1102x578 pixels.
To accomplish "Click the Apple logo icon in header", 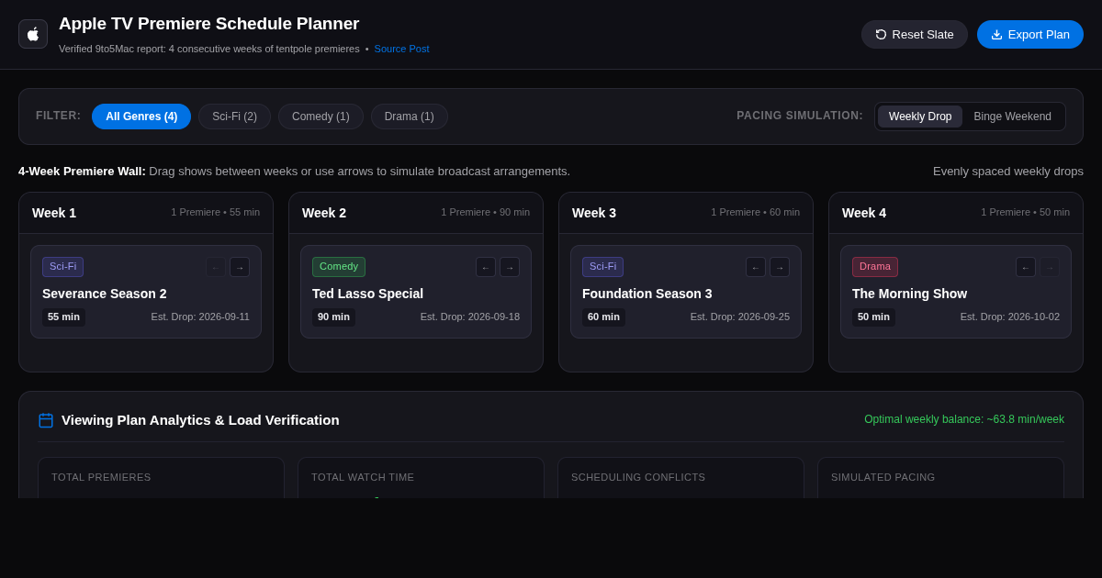I will click(33, 34).
